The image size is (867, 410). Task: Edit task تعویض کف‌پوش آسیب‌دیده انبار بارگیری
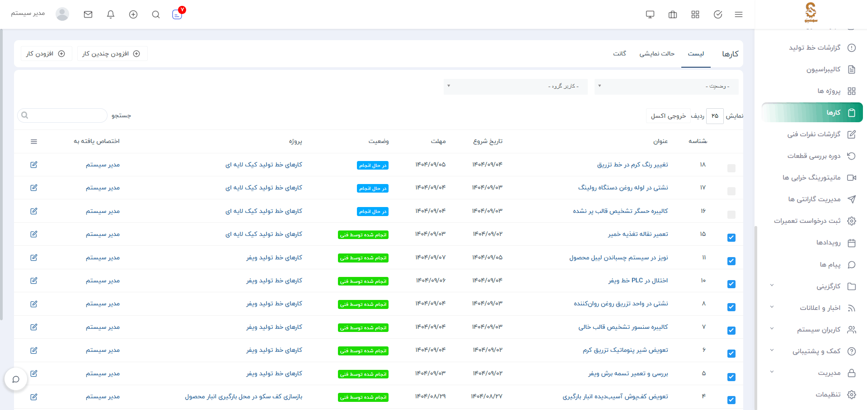coord(34,397)
